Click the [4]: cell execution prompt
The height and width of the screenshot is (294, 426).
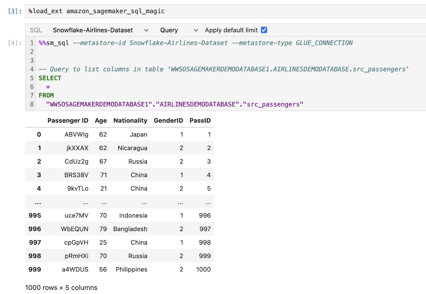point(16,43)
